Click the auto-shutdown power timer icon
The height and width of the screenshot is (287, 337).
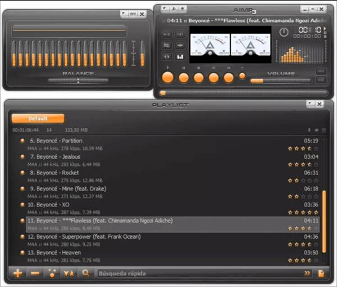284,32
